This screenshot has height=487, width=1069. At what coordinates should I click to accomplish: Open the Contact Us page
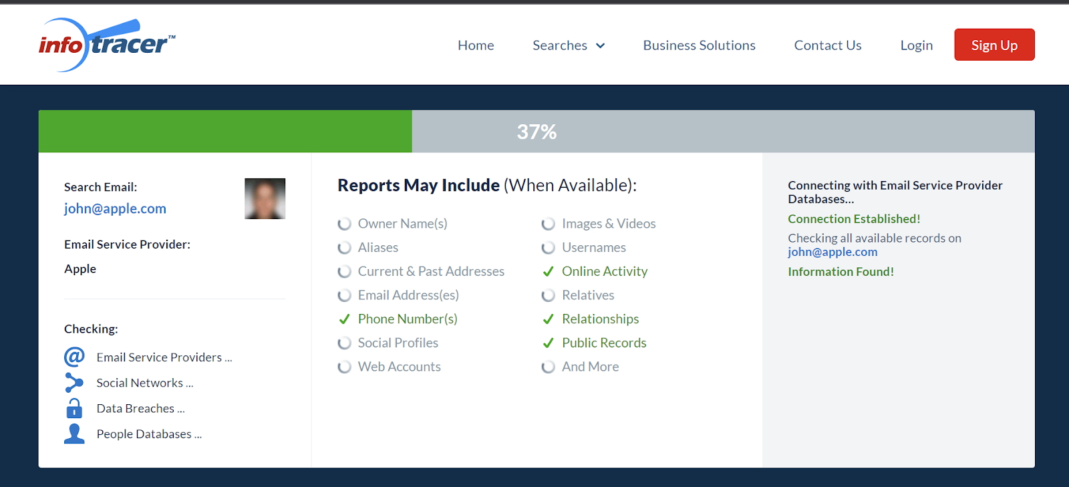tap(828, 45)
